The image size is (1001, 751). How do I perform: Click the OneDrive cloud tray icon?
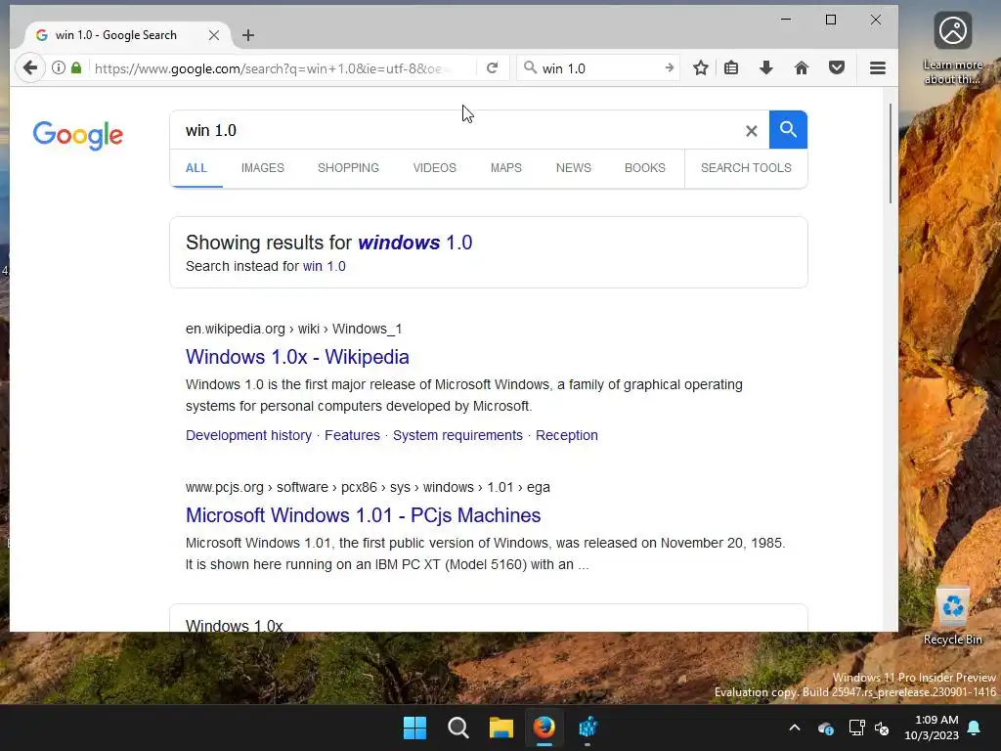click(x=825, y=728)
